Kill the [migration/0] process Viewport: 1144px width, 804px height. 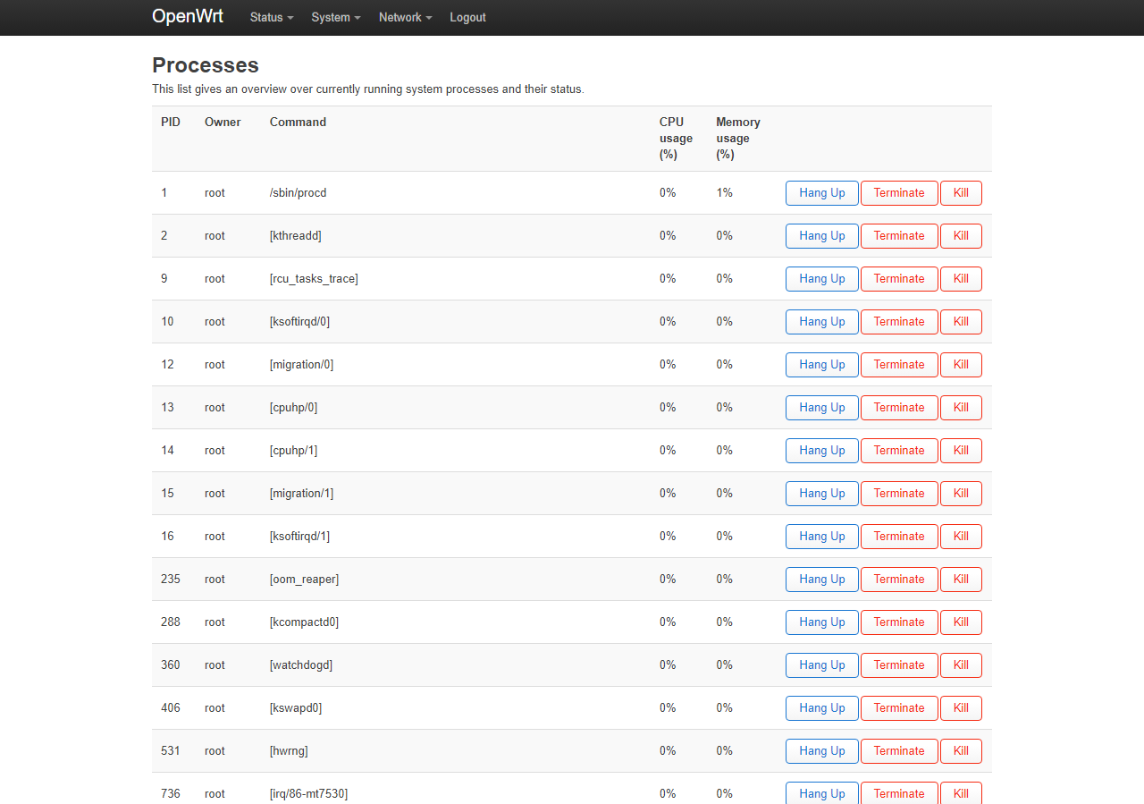click(x=961, y=365)
